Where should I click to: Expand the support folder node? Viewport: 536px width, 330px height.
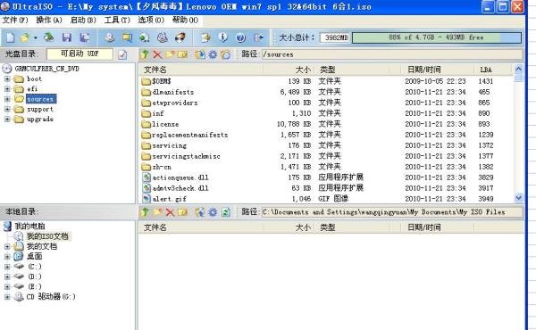tap(7, 109)
